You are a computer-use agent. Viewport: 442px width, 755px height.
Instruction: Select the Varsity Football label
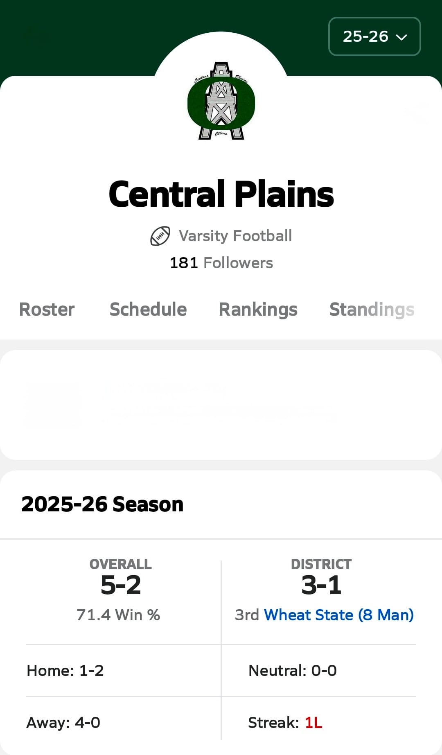coord(235,236)
